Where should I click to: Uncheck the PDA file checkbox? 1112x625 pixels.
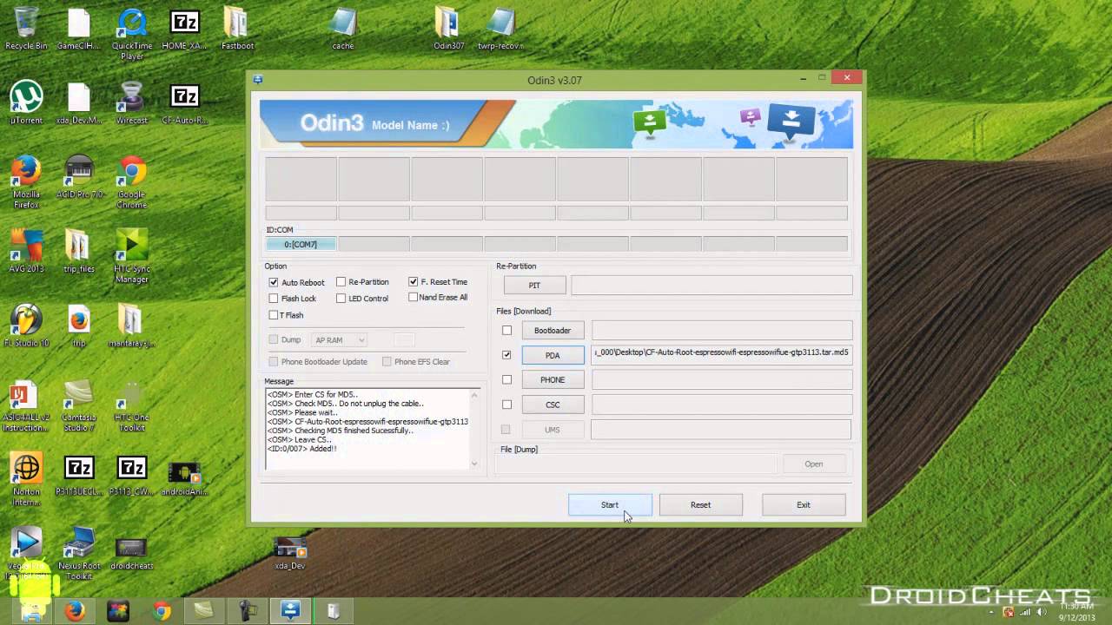(x=506, y=355)
